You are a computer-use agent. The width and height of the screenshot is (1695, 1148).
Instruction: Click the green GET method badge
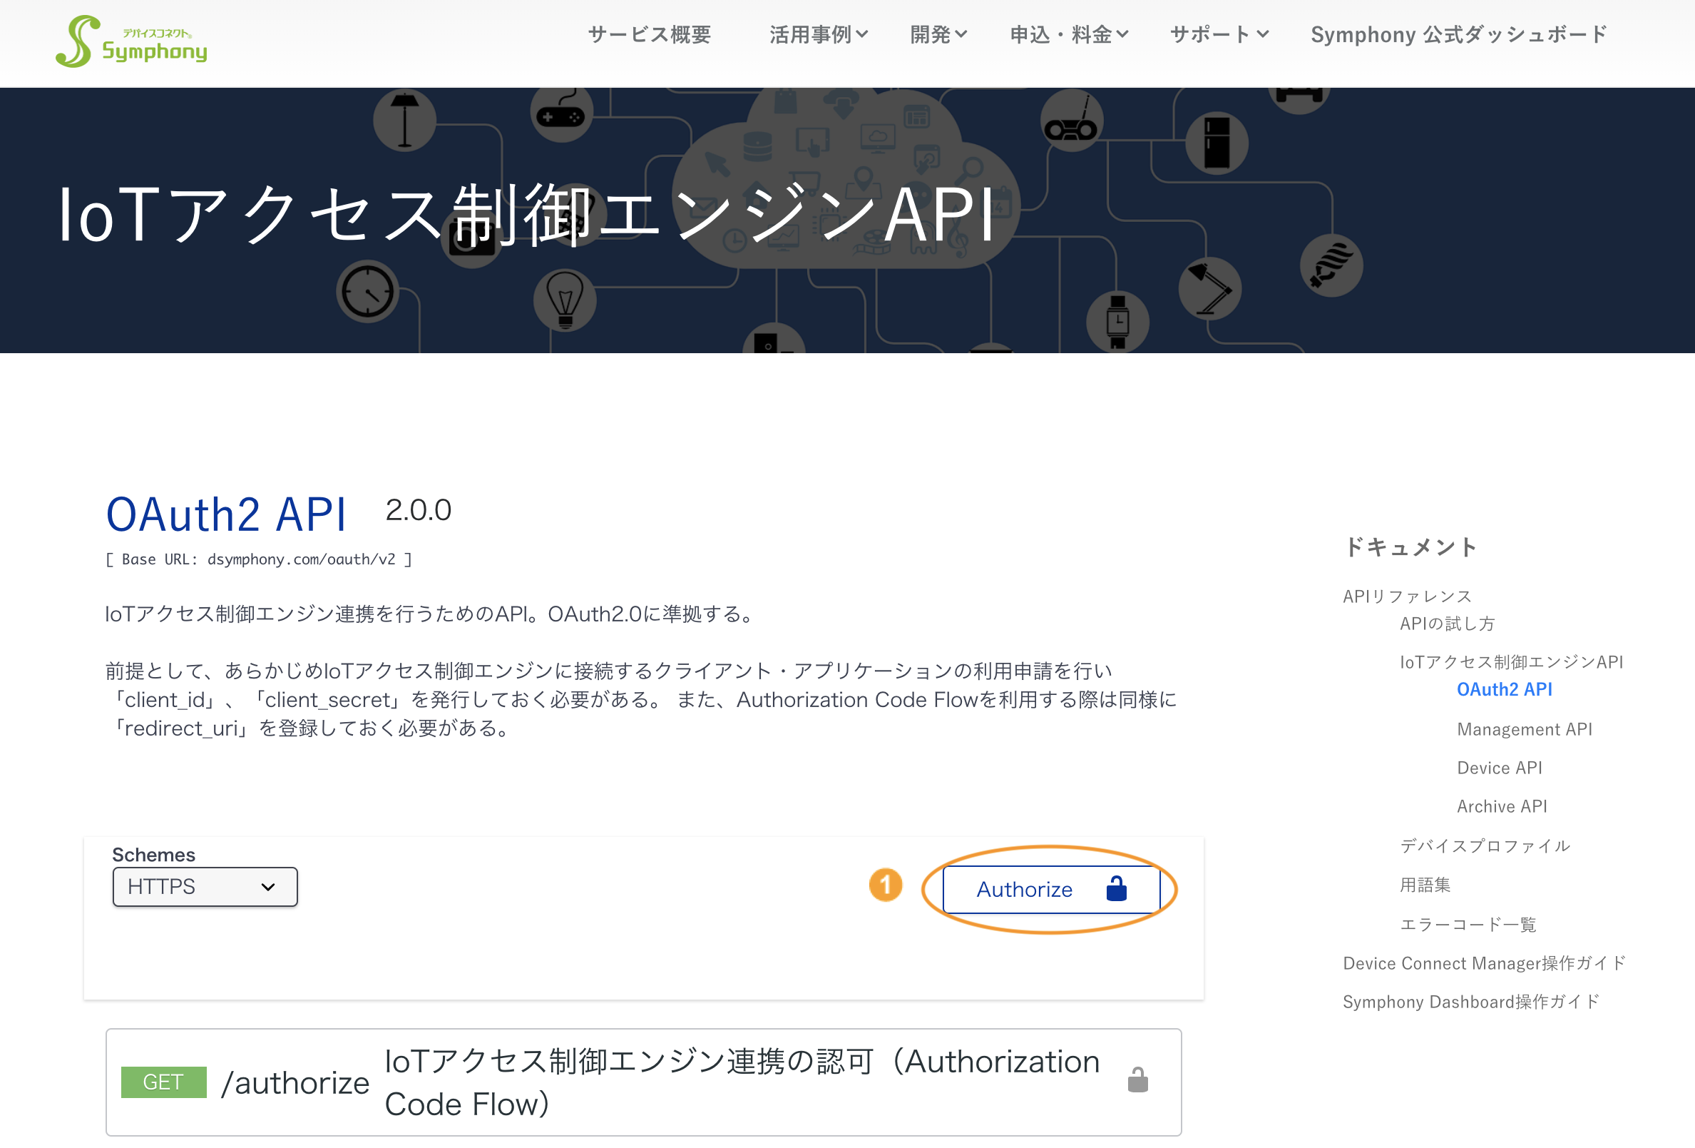point(163,1082)
